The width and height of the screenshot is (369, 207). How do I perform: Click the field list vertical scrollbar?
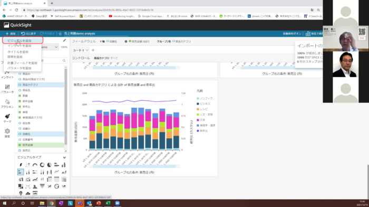66,107
